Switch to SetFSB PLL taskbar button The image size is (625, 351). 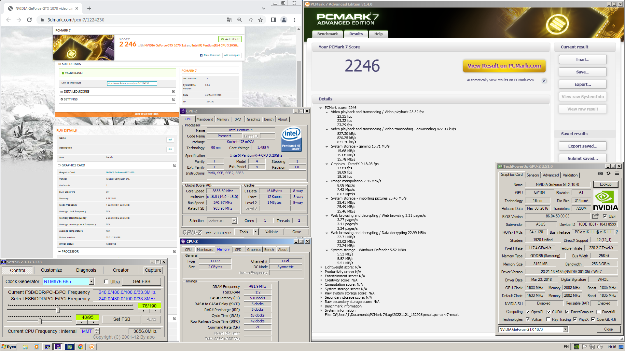[48, 347]
